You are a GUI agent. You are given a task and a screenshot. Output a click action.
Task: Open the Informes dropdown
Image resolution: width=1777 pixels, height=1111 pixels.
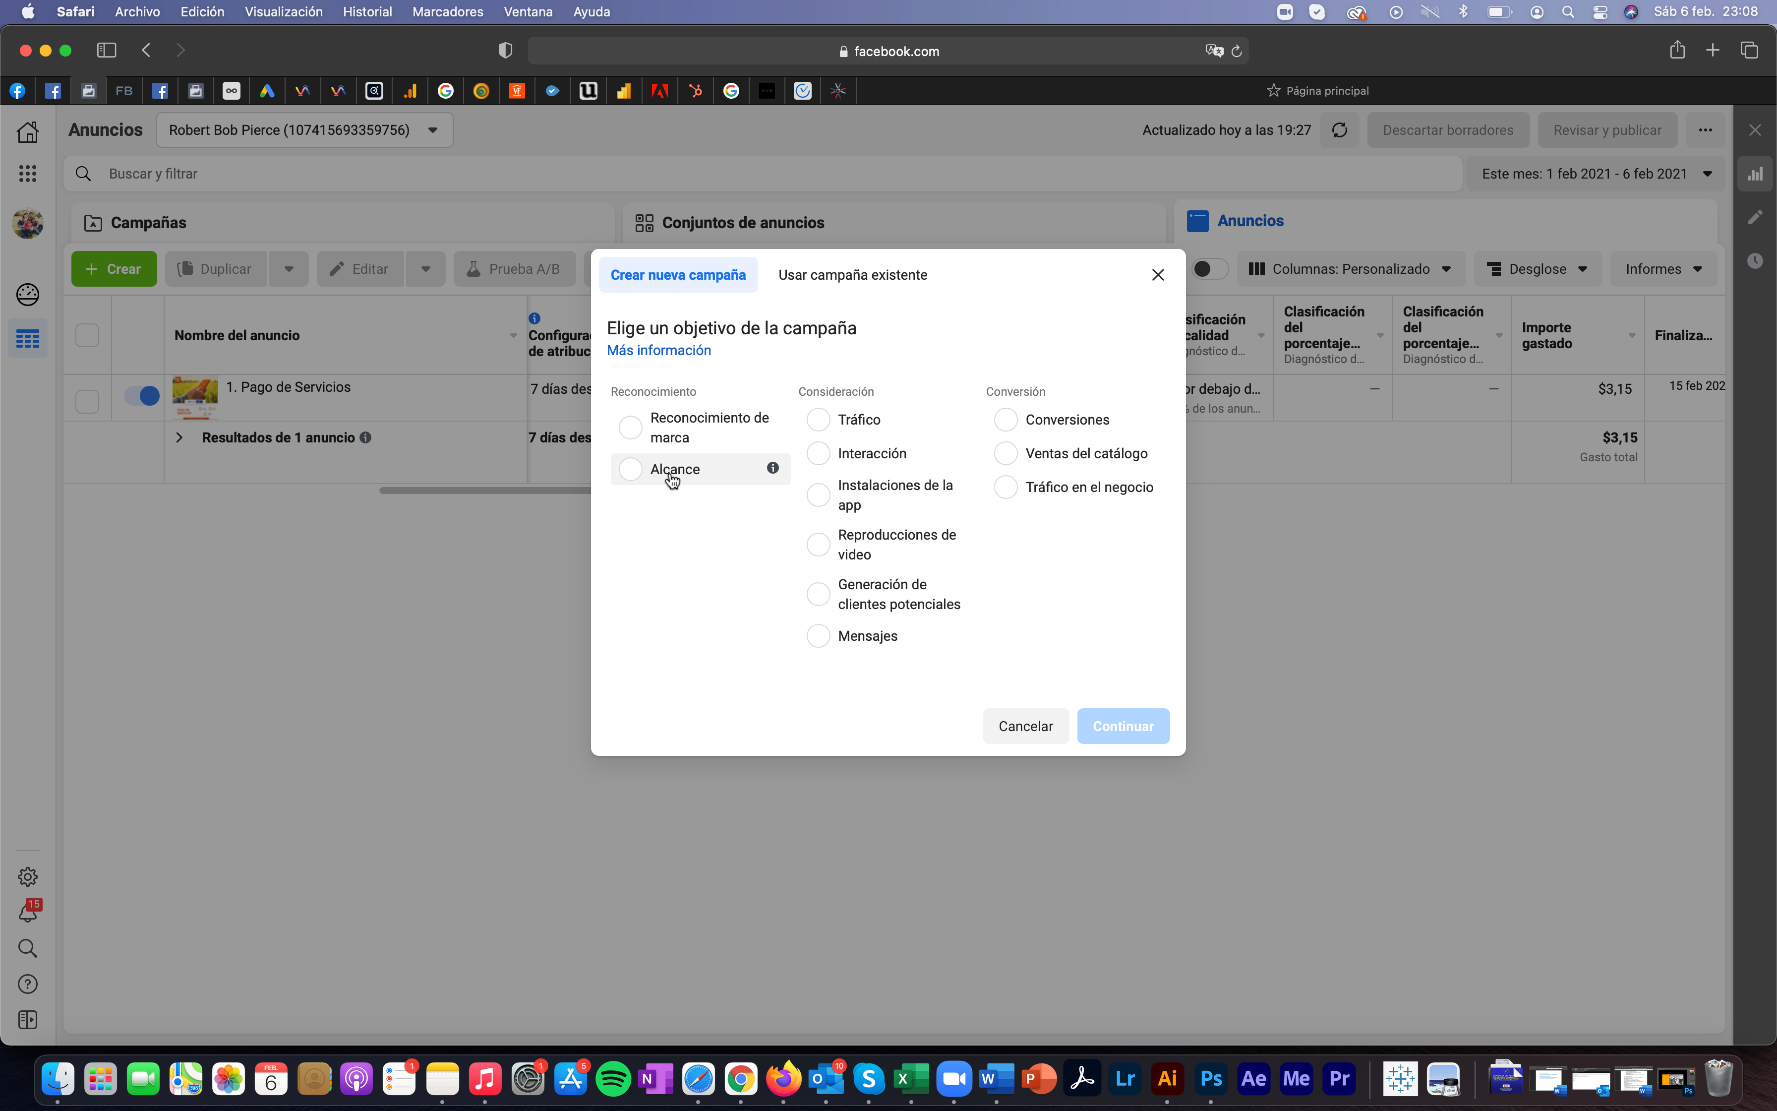click(x=1663, y=269)
